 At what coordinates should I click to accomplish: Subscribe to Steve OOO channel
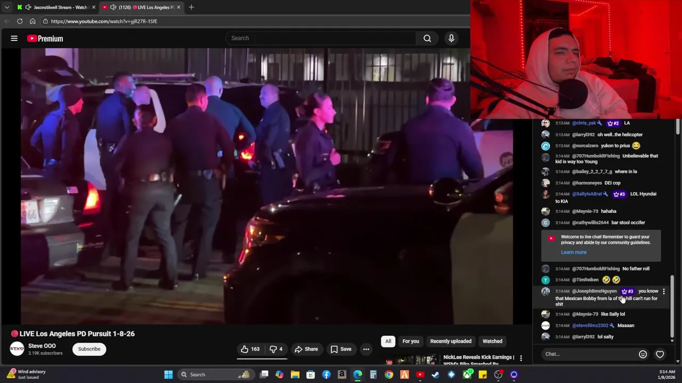(89, 349)
